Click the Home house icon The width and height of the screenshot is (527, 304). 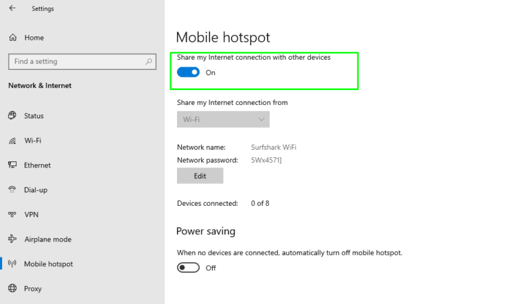(12, 37)
